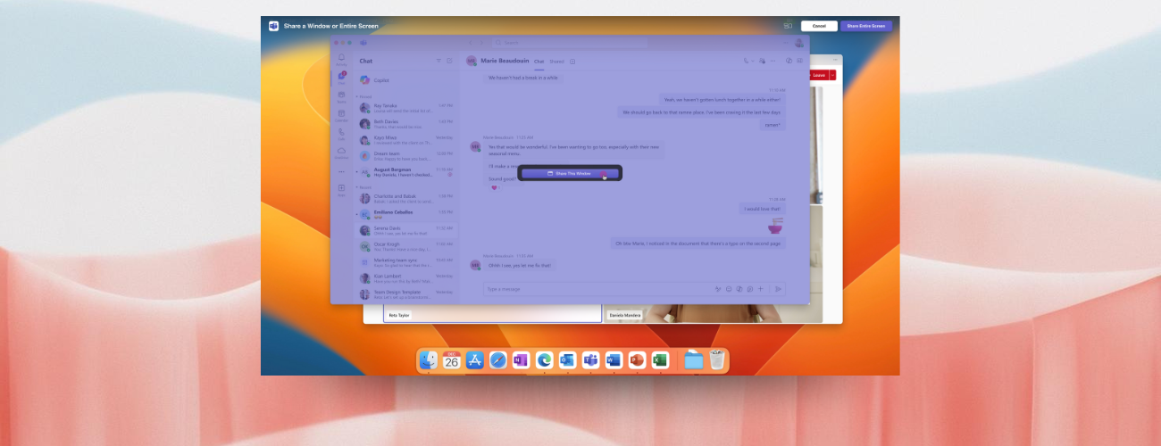Open the emoji picker in compose box

point(729,289)
